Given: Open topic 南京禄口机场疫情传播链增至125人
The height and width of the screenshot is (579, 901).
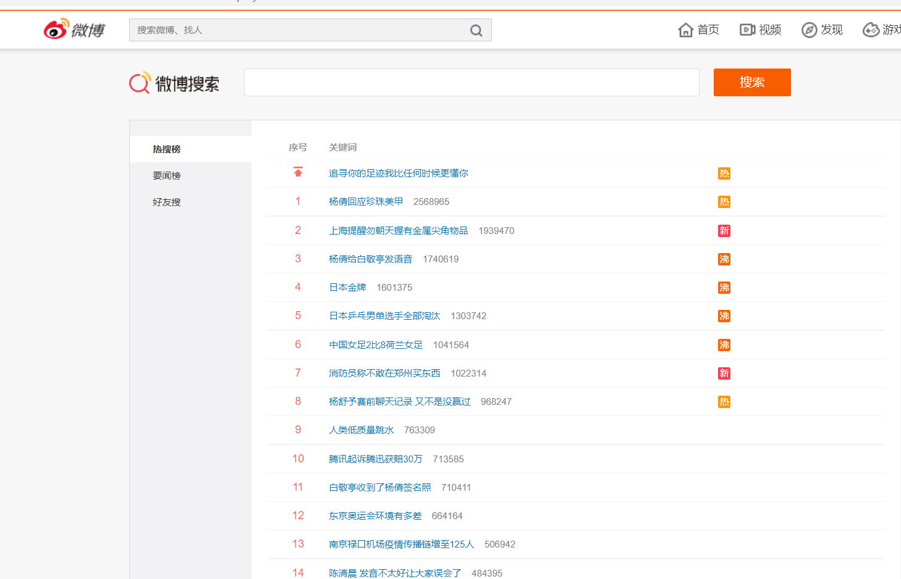Looking at the screenshot, I should pyautogui.click(x=402, y=544).
